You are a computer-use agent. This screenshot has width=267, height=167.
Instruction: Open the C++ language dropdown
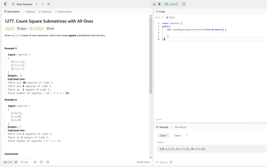click(159, 17)
